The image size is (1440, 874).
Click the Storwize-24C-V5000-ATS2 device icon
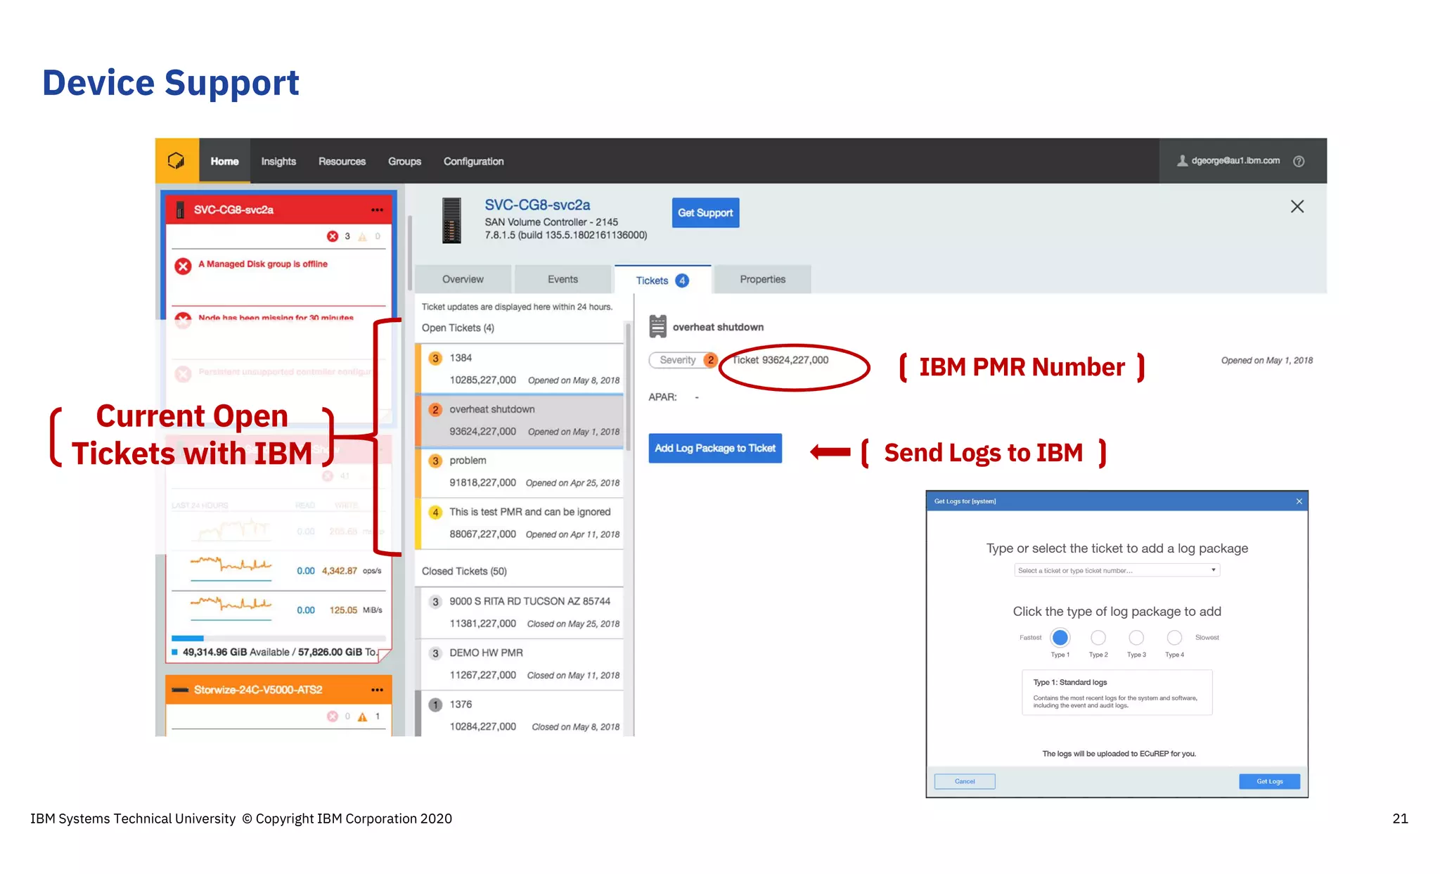[180, 690]
